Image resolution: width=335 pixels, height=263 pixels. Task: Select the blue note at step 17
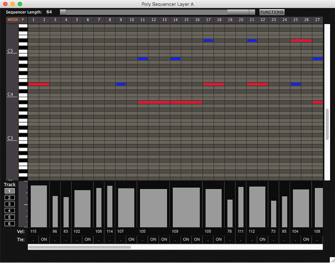[208, 40]
